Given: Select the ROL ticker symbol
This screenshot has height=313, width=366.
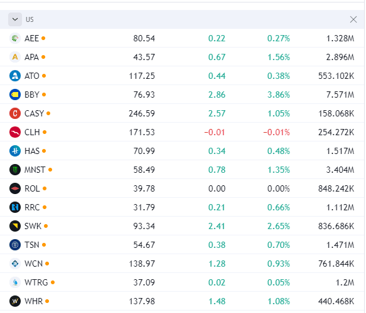Looking at the screenshot, I should click(32, 188).
